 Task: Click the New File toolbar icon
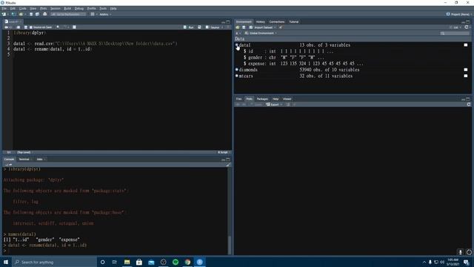[x=4, y=14]
